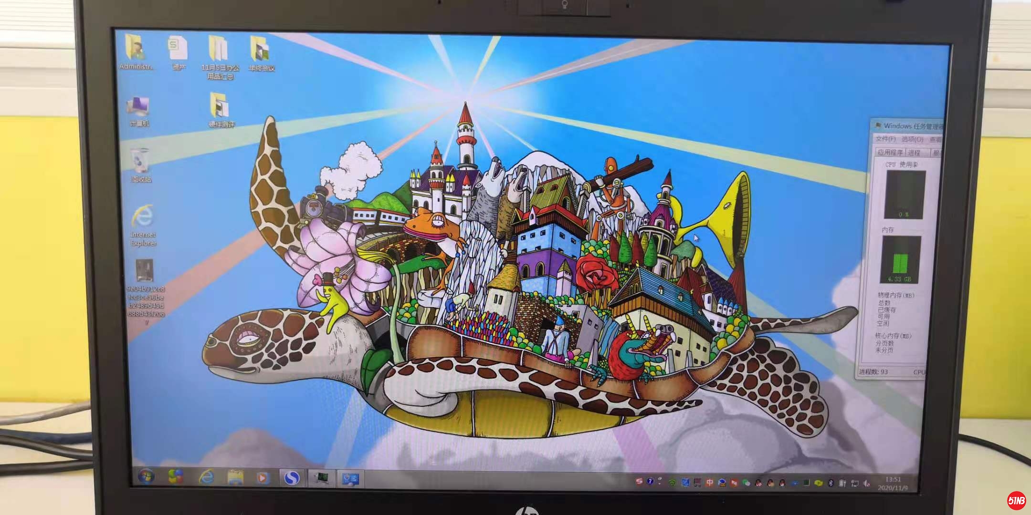Open the Sogou browser taskbar icon
Screen dimensions: 1031x515
coord(292,478)
